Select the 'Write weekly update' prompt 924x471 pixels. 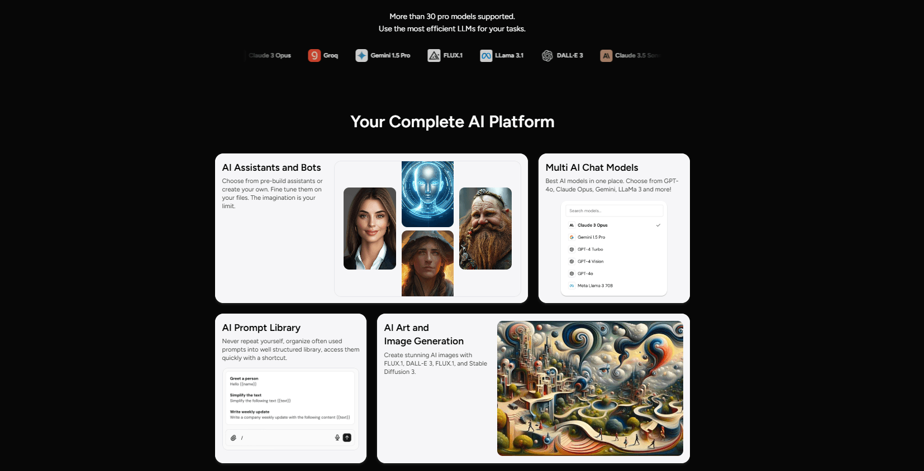tap(290, 415)
